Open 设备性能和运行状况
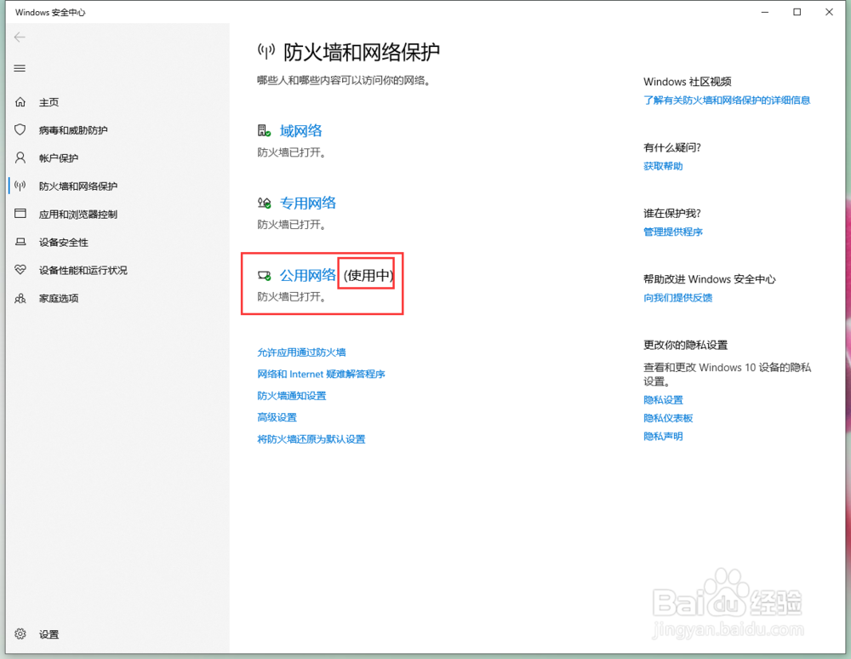The width and height of the screenshot is (851, 659). [83, 270]
